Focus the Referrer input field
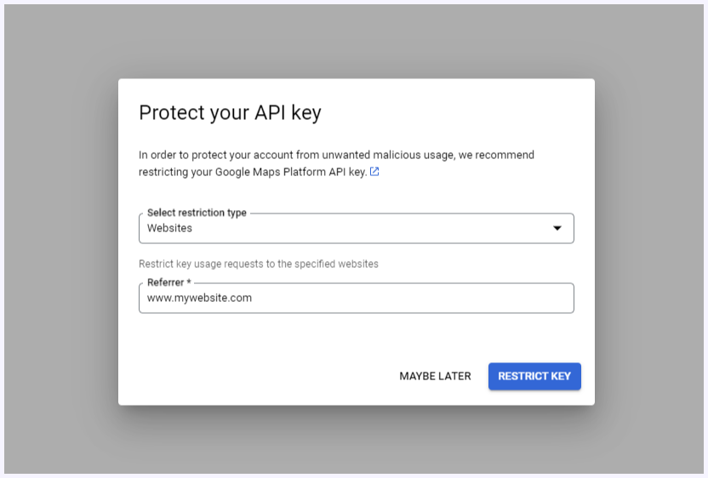The width and height of the screenshot is (708, 478). coord(357,298)
